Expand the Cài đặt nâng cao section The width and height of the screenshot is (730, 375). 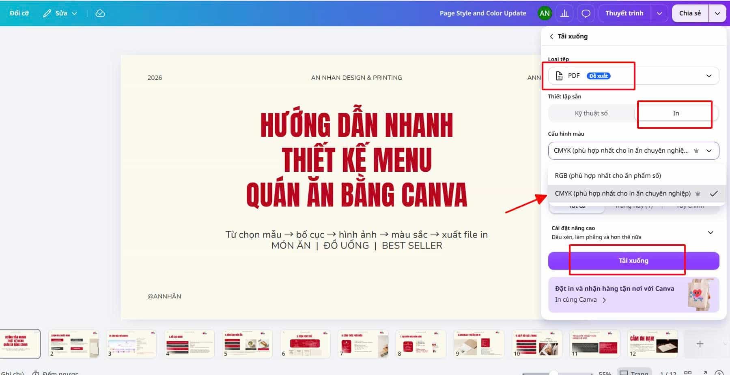pos(633,232)
